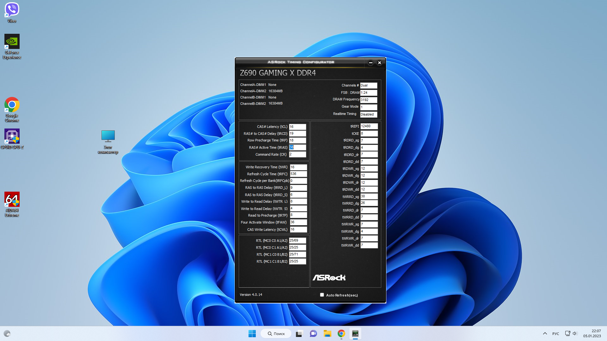Click Поиск taskbar search box
The height and width of the screenshot is (341, 607).
pyautogui.click(x=276, y=333)
